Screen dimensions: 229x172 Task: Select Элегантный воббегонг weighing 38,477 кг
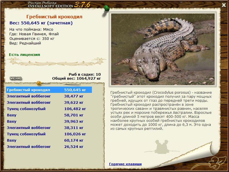click(49, 96)
